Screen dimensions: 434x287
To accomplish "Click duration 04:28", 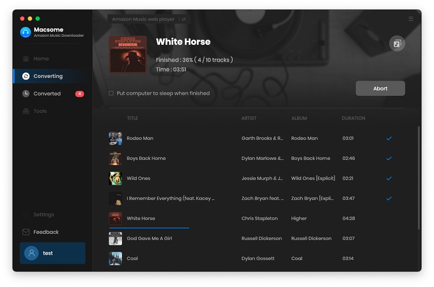I will (x=348, y=218).
